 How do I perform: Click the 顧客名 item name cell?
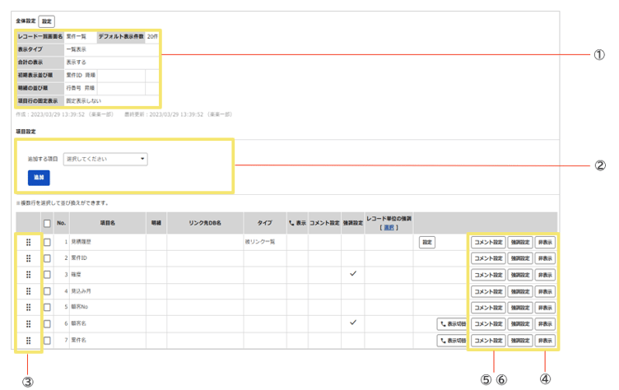[x=108, y=323]
